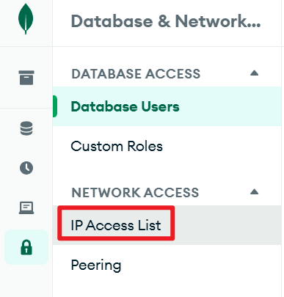This screenshot has height=297, width=284.
Task: Click the mint highlighted row right of Database Users
Action: click(230, 106)
